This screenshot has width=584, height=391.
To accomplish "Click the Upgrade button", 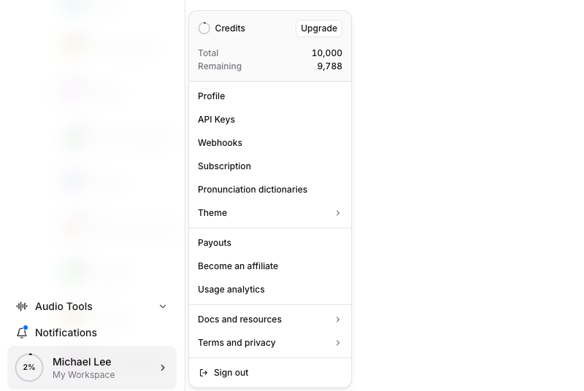I will pos(319,28).
